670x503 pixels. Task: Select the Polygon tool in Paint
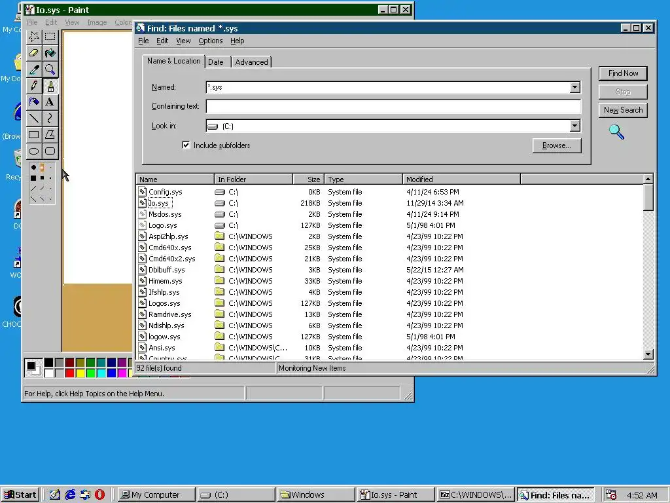click(50, 135)
